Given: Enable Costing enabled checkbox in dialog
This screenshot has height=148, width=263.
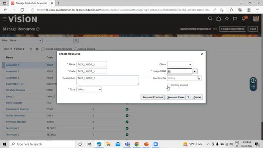Looking at the screenshot, I should [x=168, y=85].
